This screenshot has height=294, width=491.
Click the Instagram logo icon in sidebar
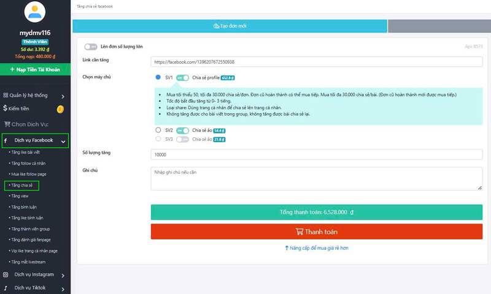pos(6,275)
